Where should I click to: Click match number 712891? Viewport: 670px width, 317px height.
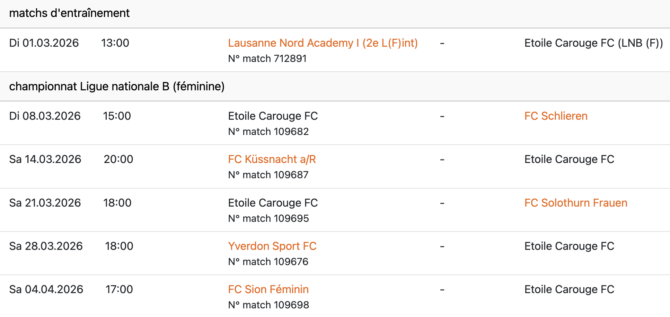[267, 58]
